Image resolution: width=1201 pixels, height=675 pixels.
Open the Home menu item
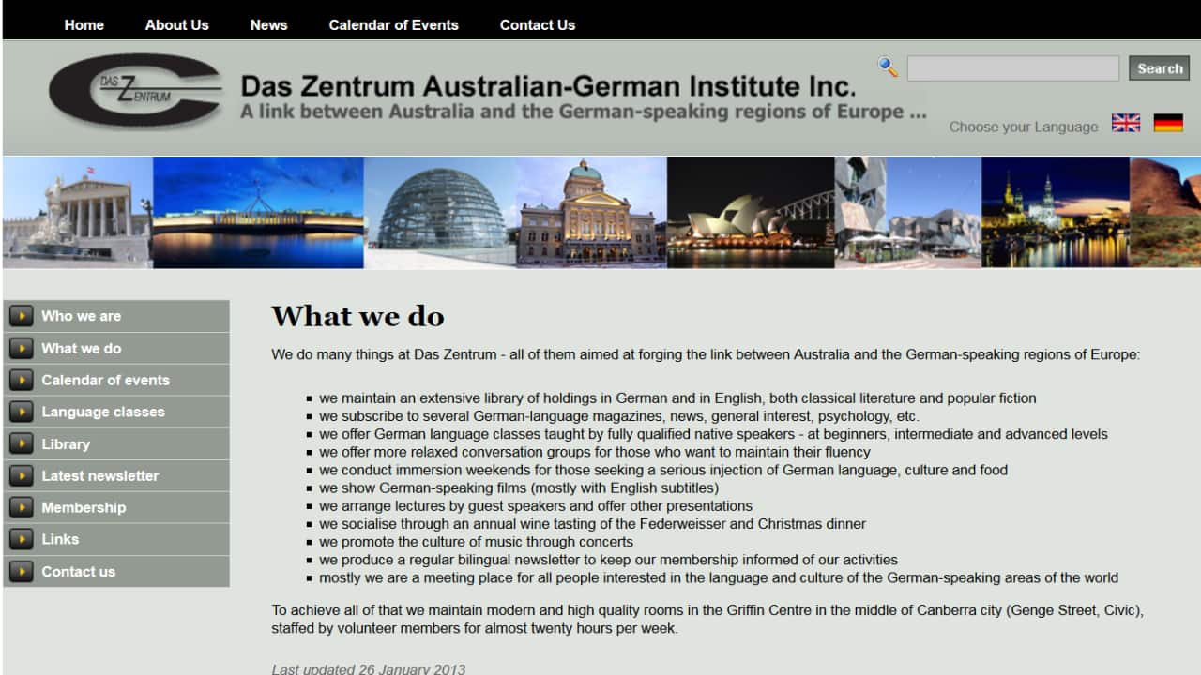pyautogui.click(x=84, y=24)
